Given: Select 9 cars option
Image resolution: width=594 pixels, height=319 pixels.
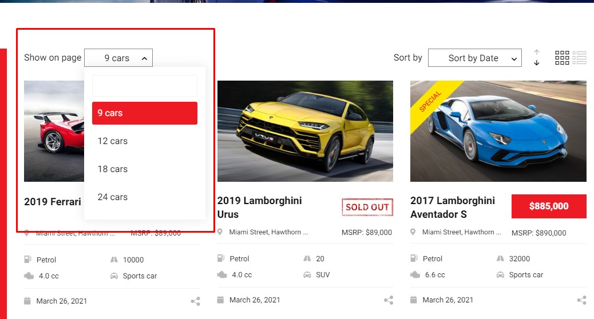Looking at the screenshot, I should pyautogui.click(x=144, y=113).
